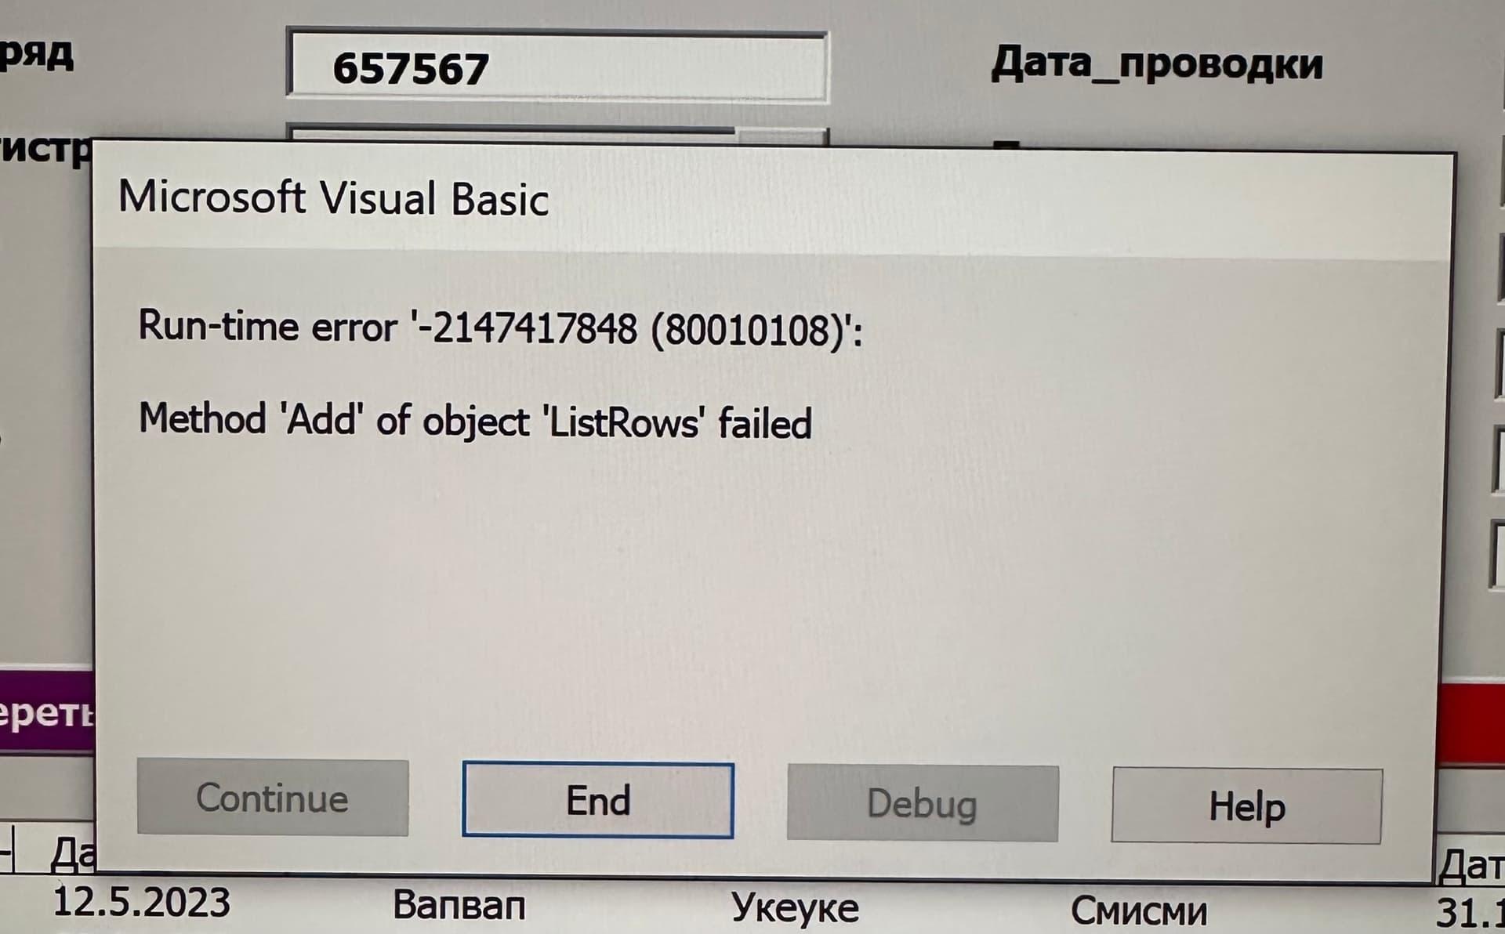Select the 12.5.2023 date cell in the list
The width and height of the screenshot is (1505, 934).
pos(141,903)
